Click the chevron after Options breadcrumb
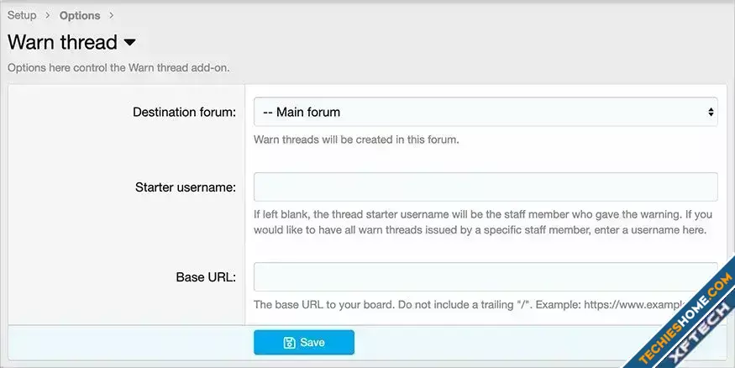 tap(112, 15)
